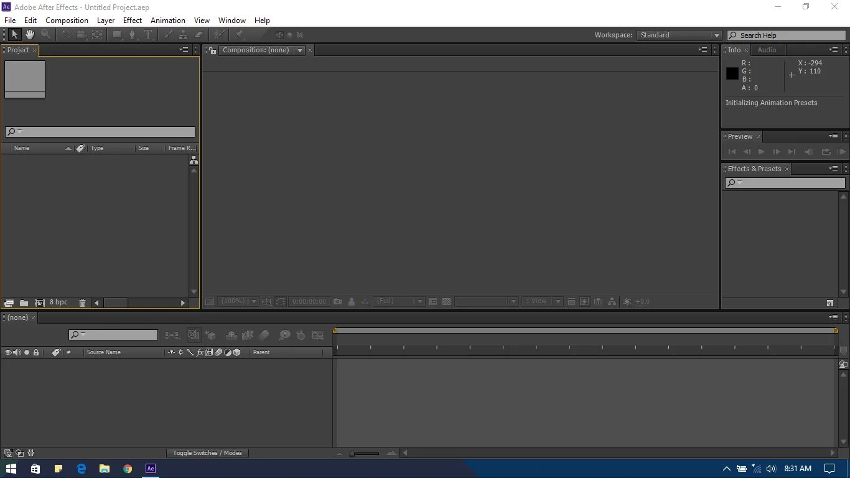This screenshot has width=850, height=478.
Task: Toggle Region of Interest in viewer
Action: coord(281,301)
